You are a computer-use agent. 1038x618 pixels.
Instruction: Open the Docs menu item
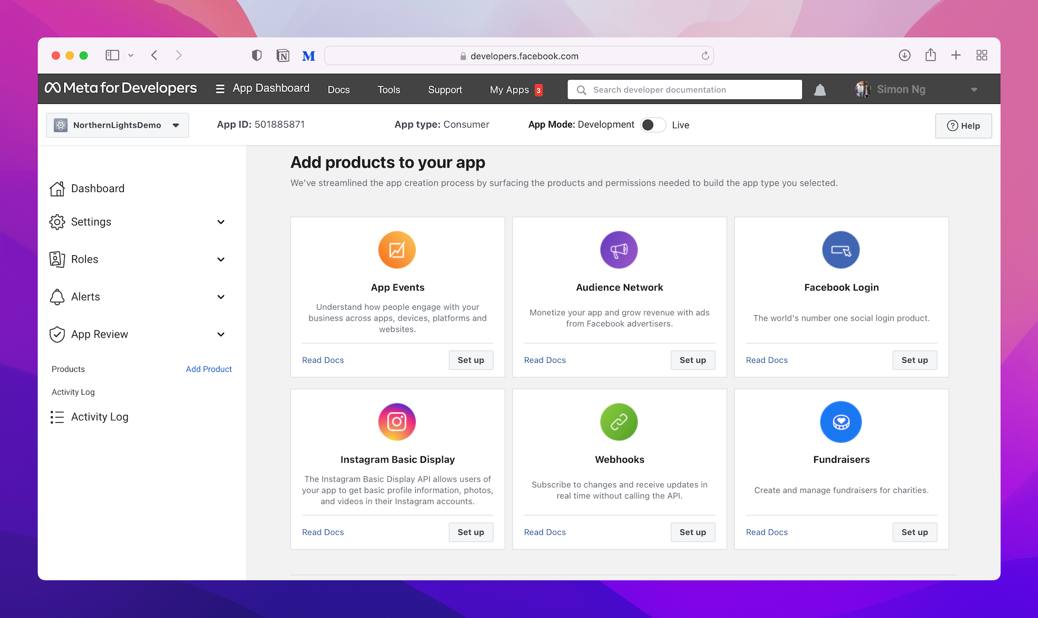click(x=338, y=90)
